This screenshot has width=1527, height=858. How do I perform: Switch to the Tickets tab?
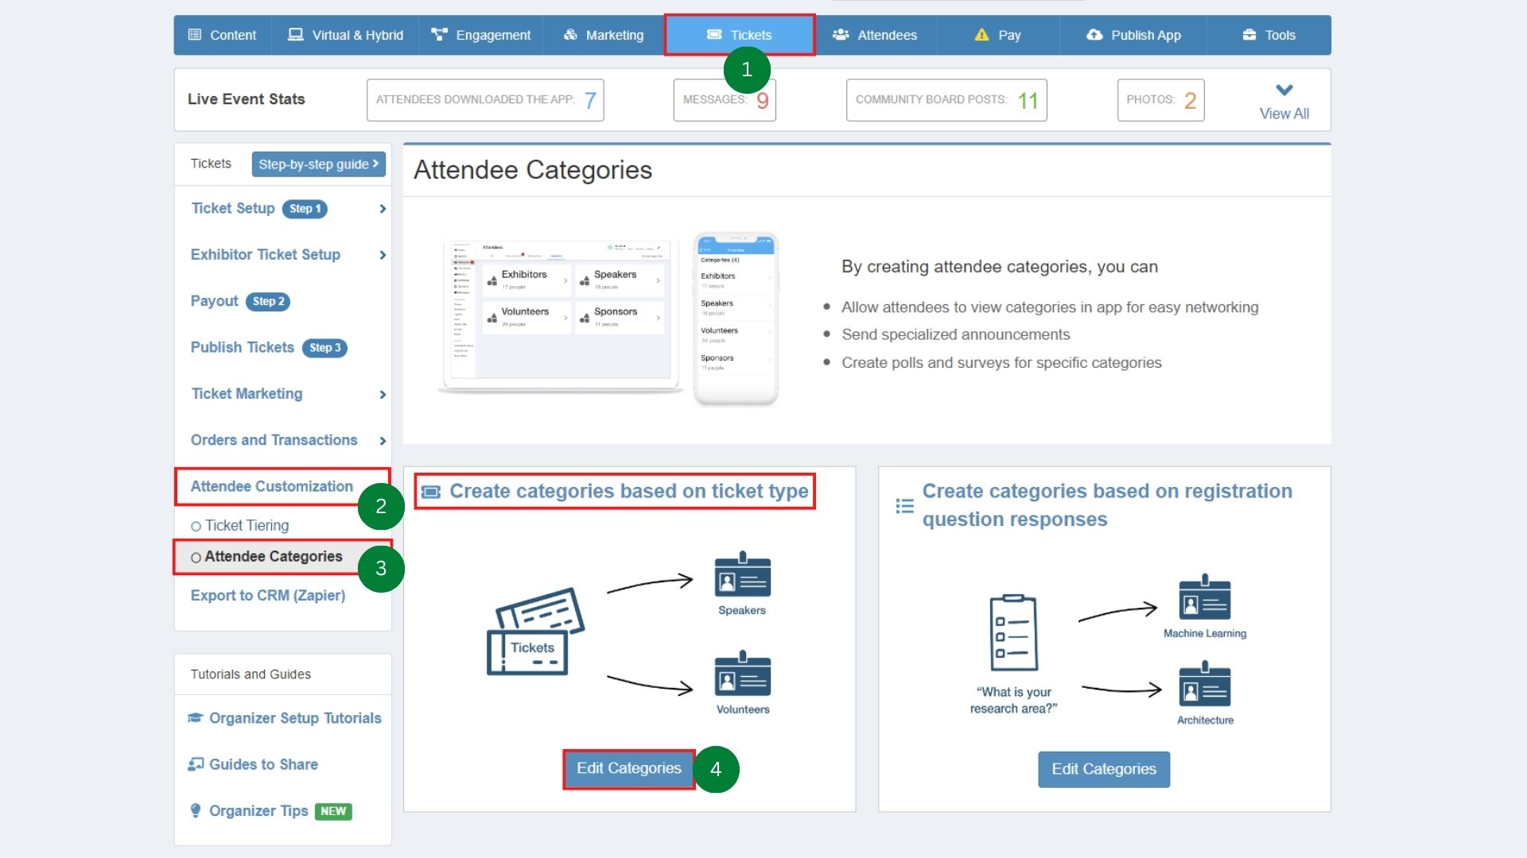(x=740, y=35)
